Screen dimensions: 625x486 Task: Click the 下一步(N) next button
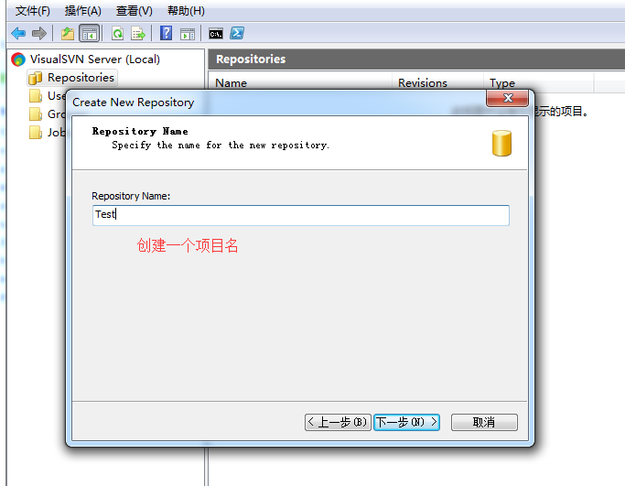[x=406, y=422]
